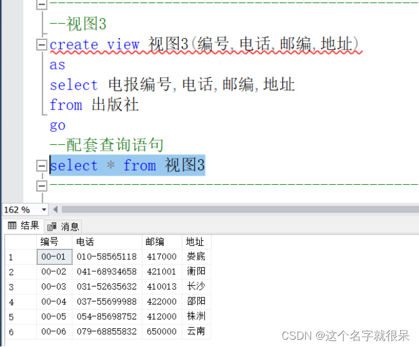This screenshot has height=347, width=419.
Task: Click the 结果 grid icon
Action: click(12, 226)
